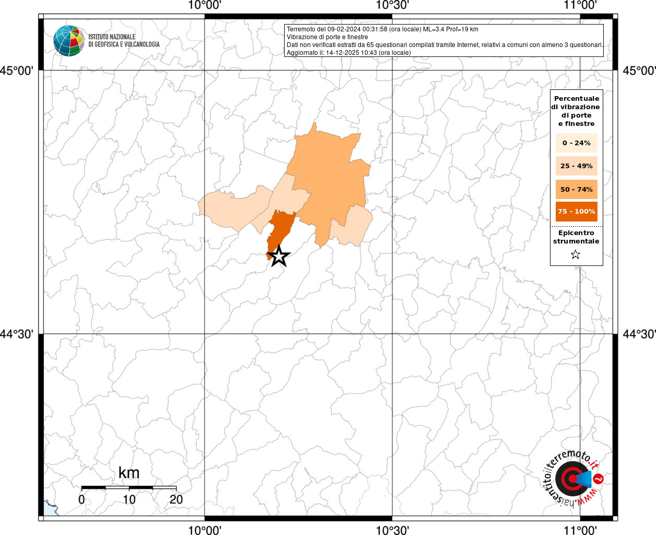Viewport: 656px width, 535px height.
Task: Click the 'Epicentro strumentale' legend label
Action: pos(576,237)
